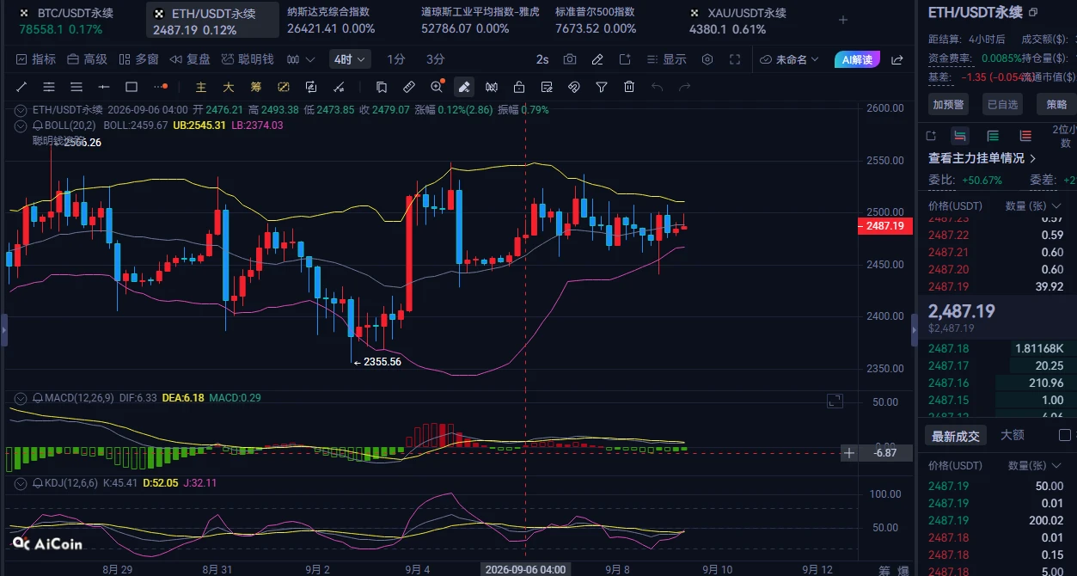
Task: Toggle the BOLL indicator alert bell
Action: 38,126
